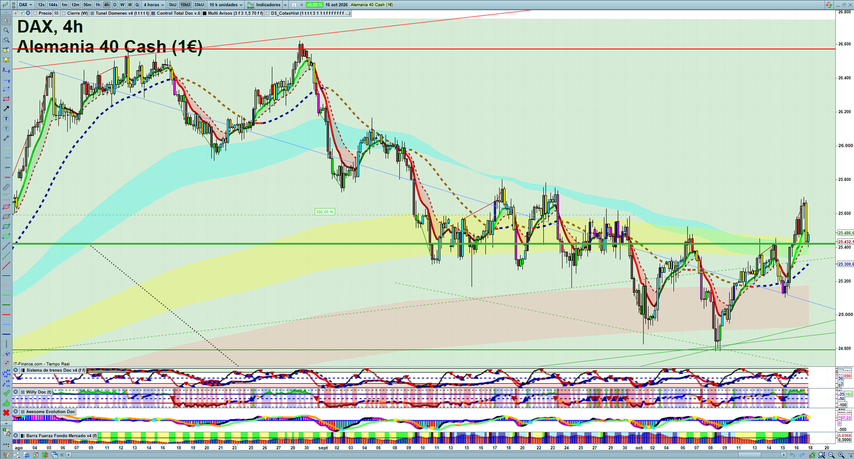Open the Indicadores button
This screenshot has height=459, width=854.
264,5
